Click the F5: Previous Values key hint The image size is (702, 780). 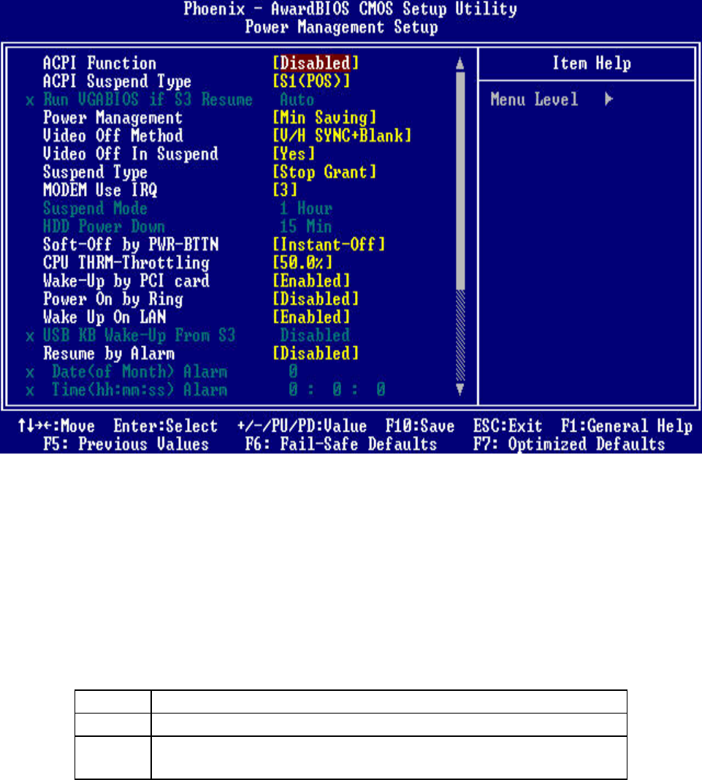pos(126,444)
